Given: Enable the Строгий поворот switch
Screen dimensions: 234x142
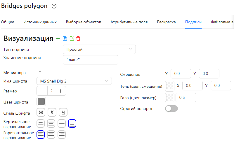Looking at the screenshot, I should [x=171, y=108].
